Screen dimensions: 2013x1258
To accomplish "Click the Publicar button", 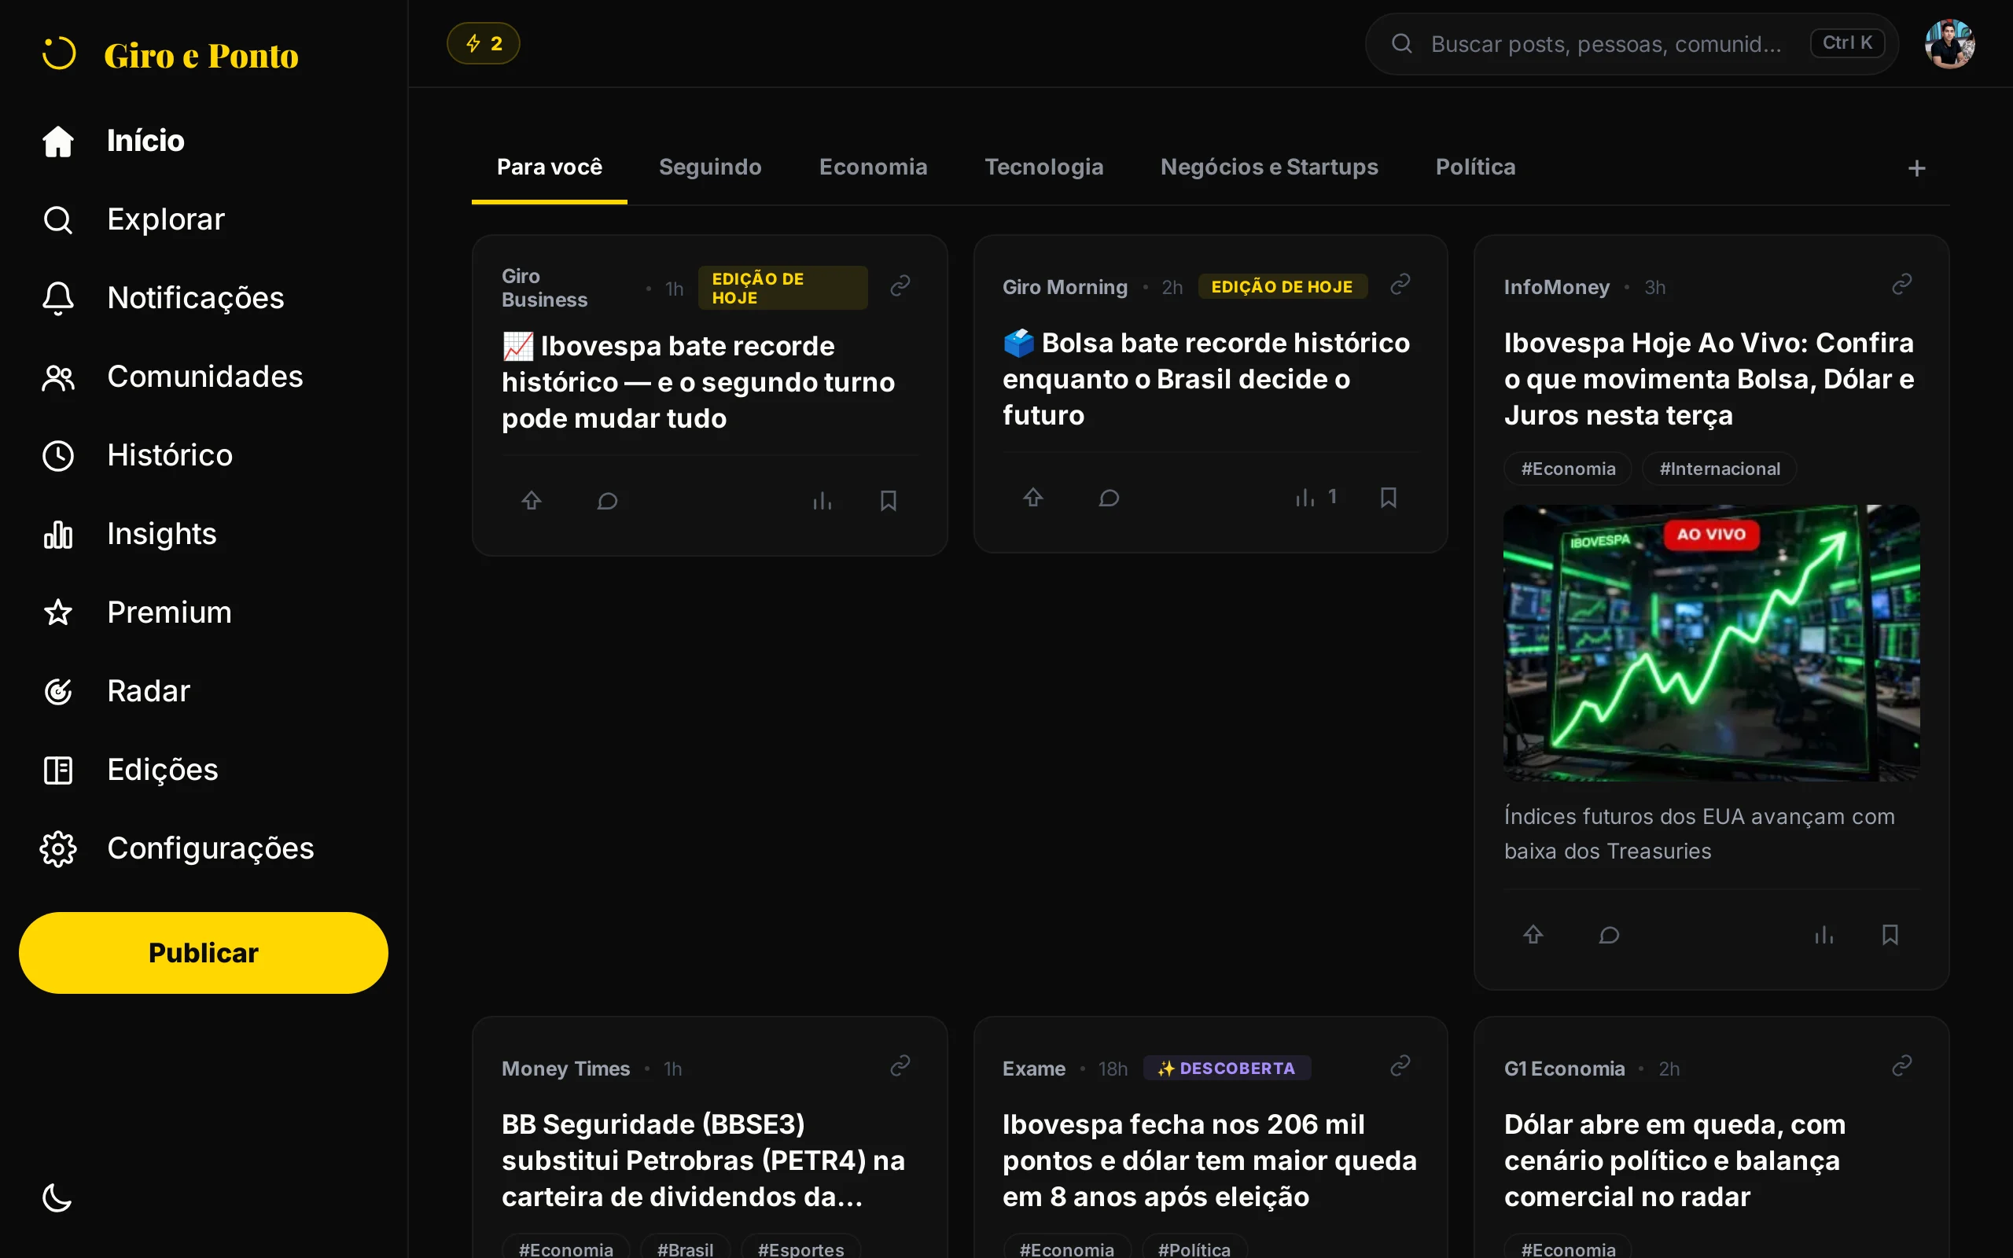I will [x=204, y=953].
